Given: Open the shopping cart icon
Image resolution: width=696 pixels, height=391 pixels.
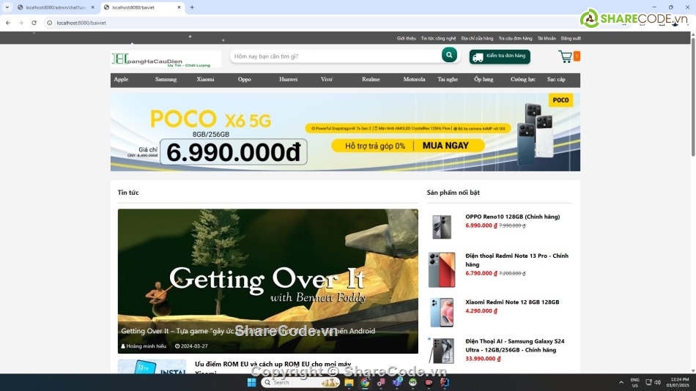Looking at the screenshot, I should pyautogui.click(x=565, y=56).
